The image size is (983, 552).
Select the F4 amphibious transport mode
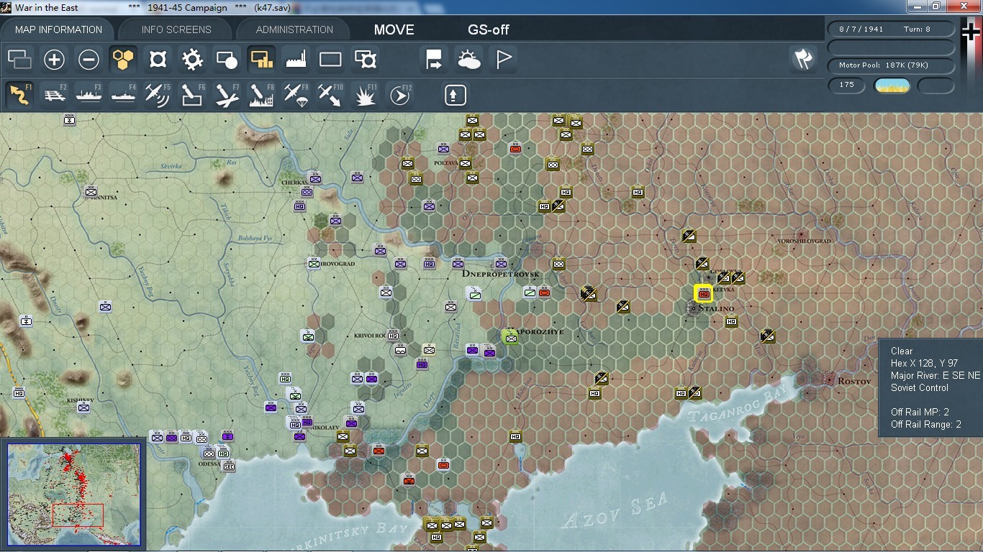click(123, 95)
